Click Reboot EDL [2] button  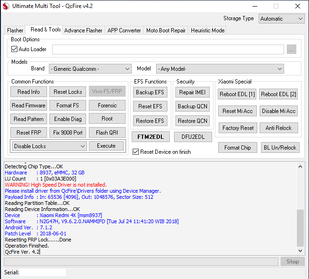278,94
